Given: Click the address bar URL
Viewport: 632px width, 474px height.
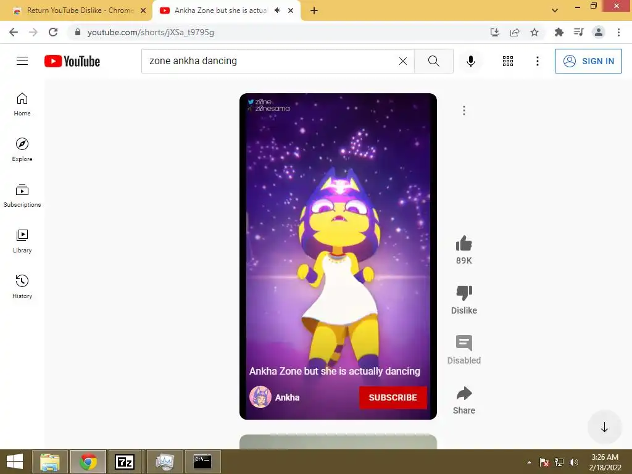Looking at the screenshot, I should pos(151,32).
